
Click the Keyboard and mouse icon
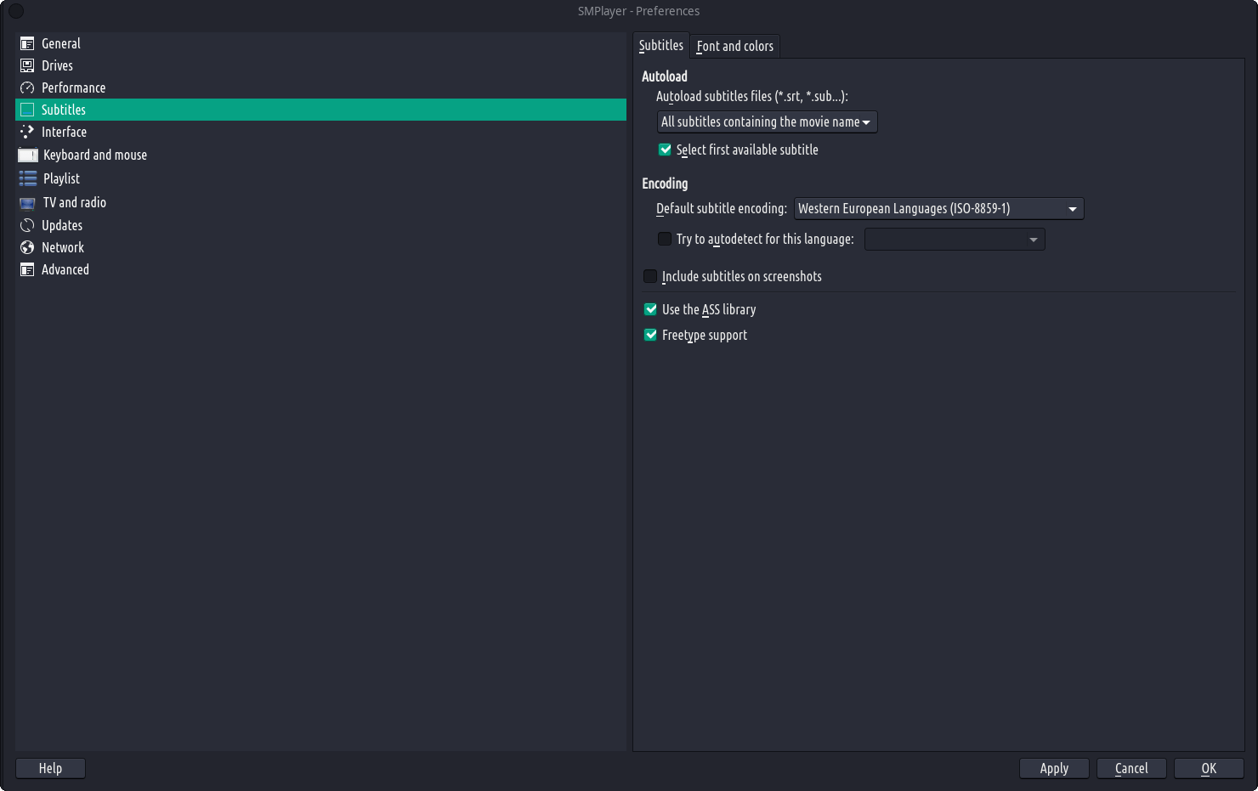28,155
